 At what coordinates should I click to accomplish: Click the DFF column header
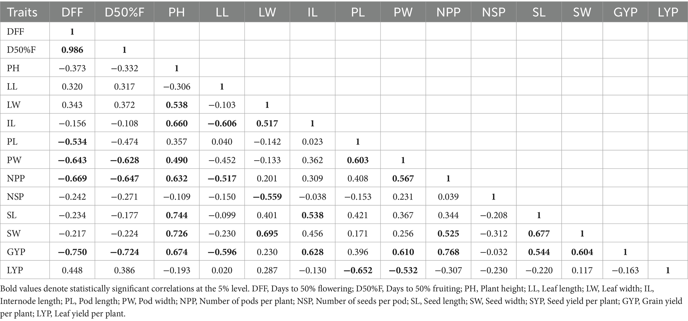72,12
